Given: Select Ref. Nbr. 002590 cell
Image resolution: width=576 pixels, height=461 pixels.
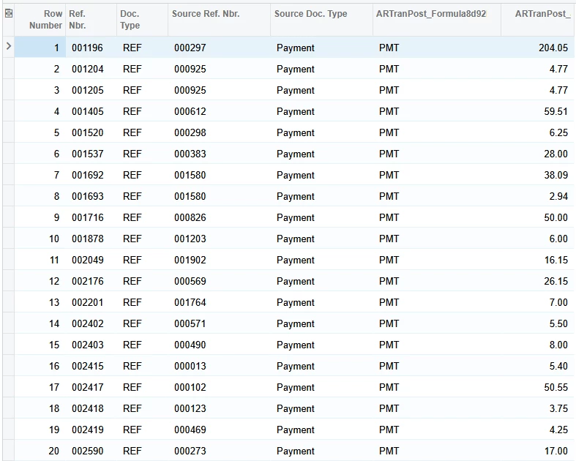Looking at the screenshot, I should [91, 451].
